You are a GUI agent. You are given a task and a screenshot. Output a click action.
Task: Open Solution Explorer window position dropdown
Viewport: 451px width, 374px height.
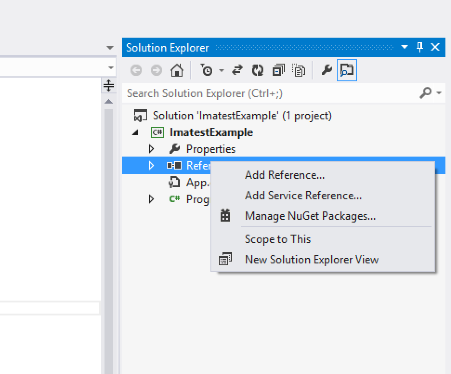405,47
